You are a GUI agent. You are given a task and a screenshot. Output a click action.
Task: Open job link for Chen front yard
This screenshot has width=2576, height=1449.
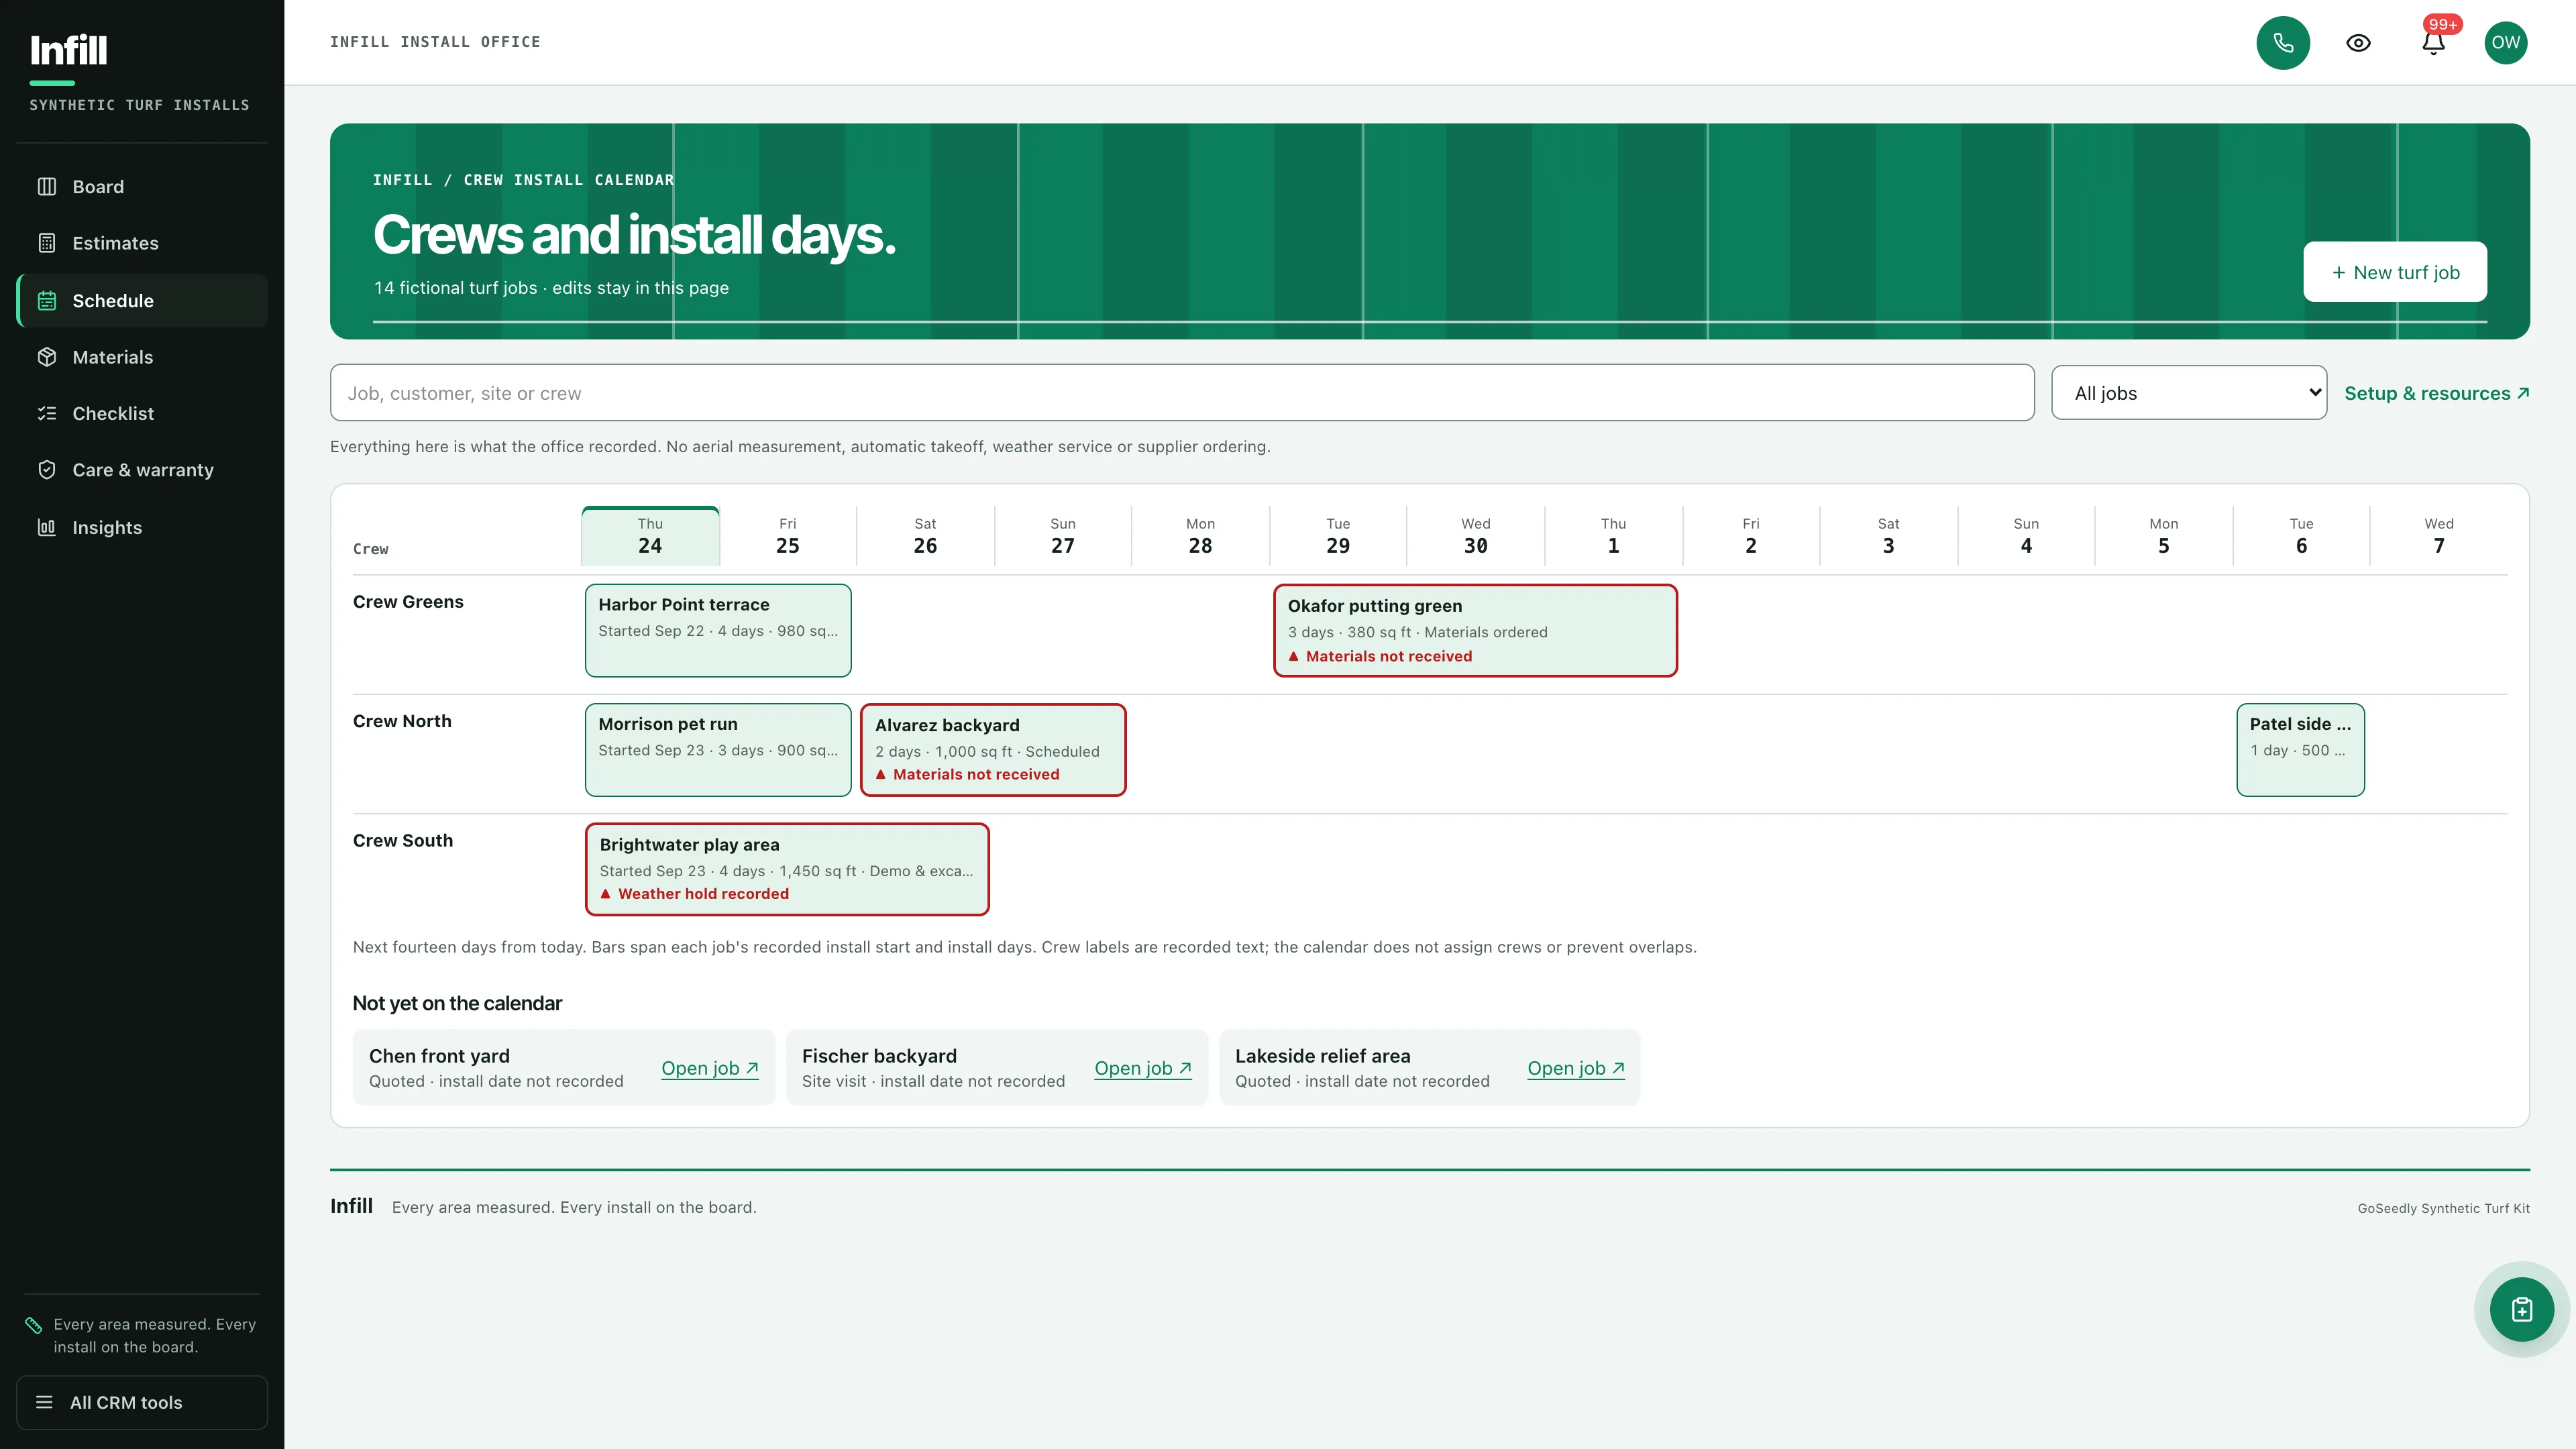tap(710, 1068)
